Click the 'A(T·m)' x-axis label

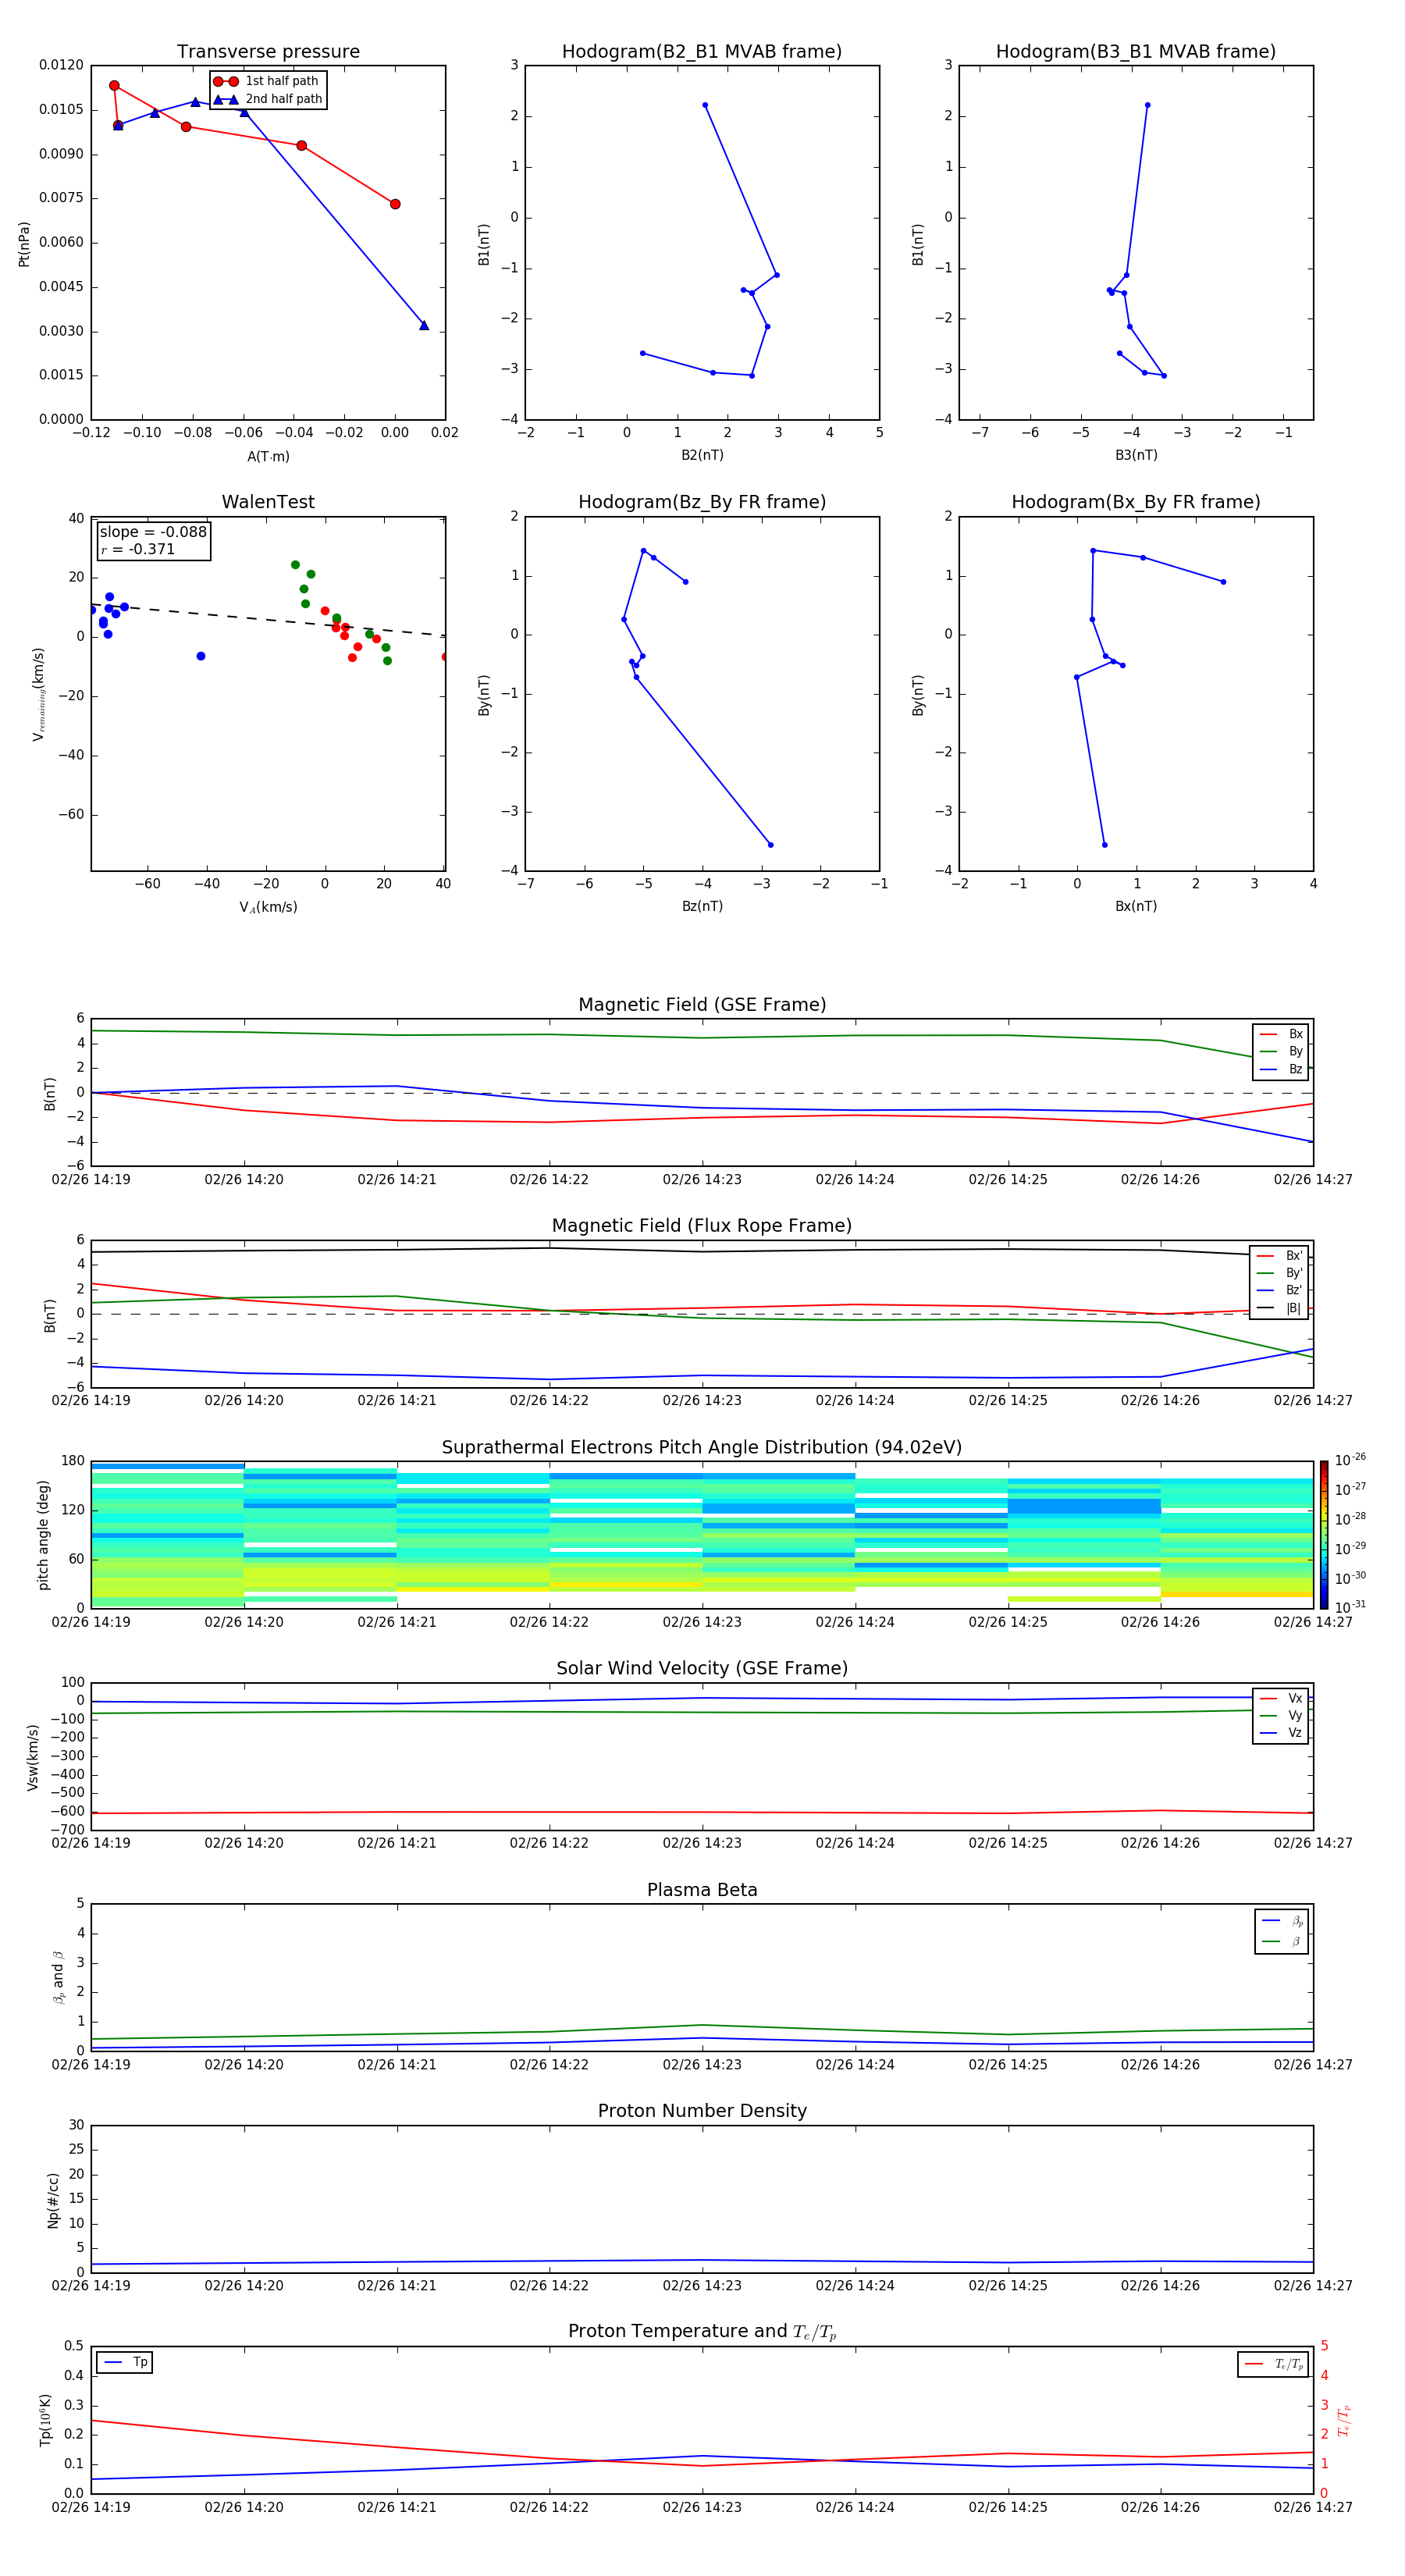tap(268, 456)
